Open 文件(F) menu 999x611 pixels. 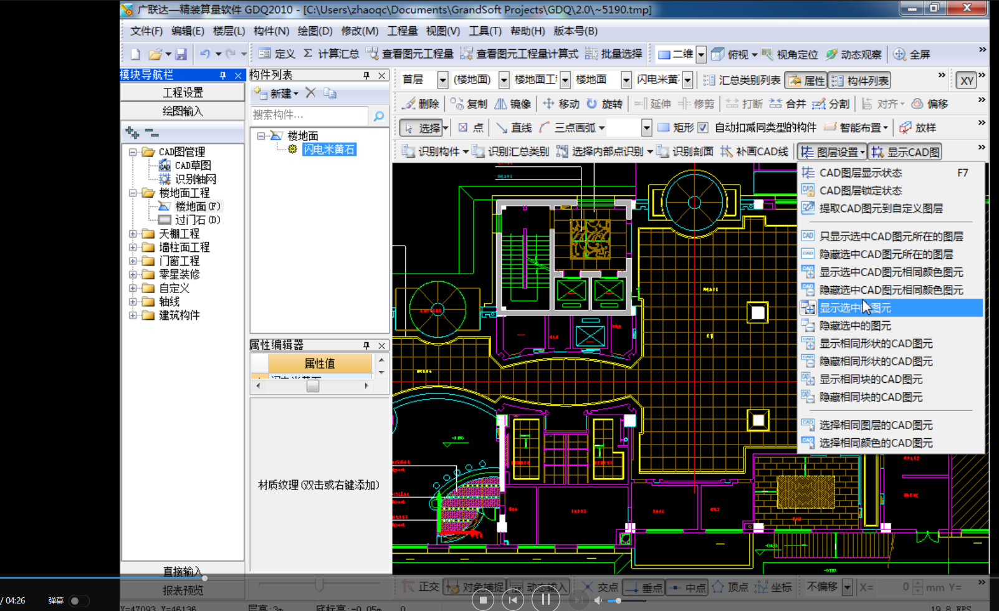pos(146,31)
